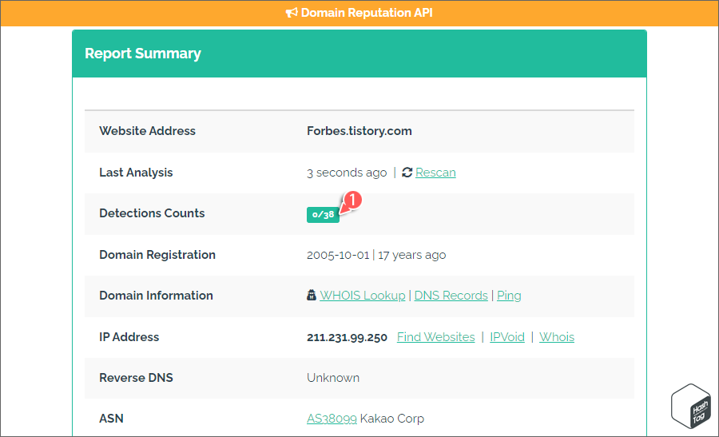The height and width of the screenshot is (437, 719).
Task: Click the Website Address row label
Action: (147, 131)
